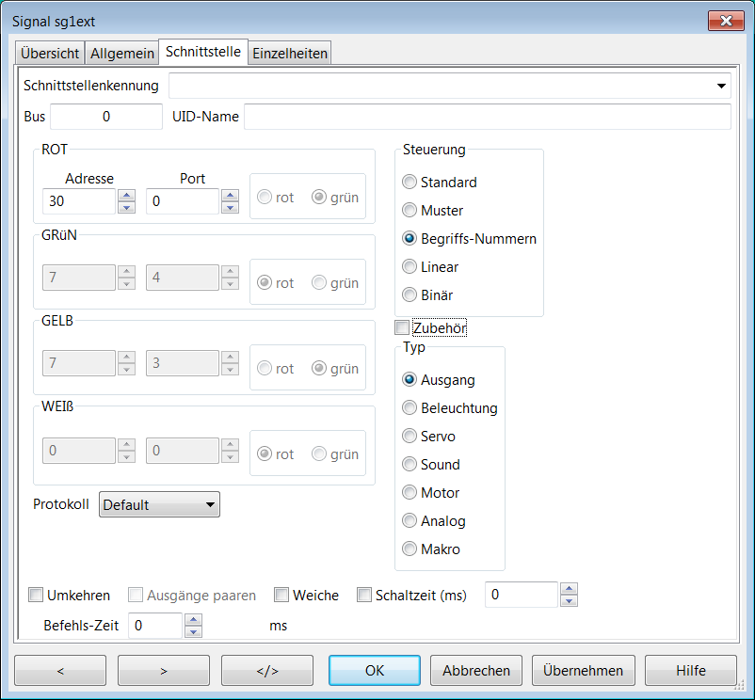This screenshot has height=700, width=755.
Task: Click into the UID-Name text field
Action: [x=487, y=117]
